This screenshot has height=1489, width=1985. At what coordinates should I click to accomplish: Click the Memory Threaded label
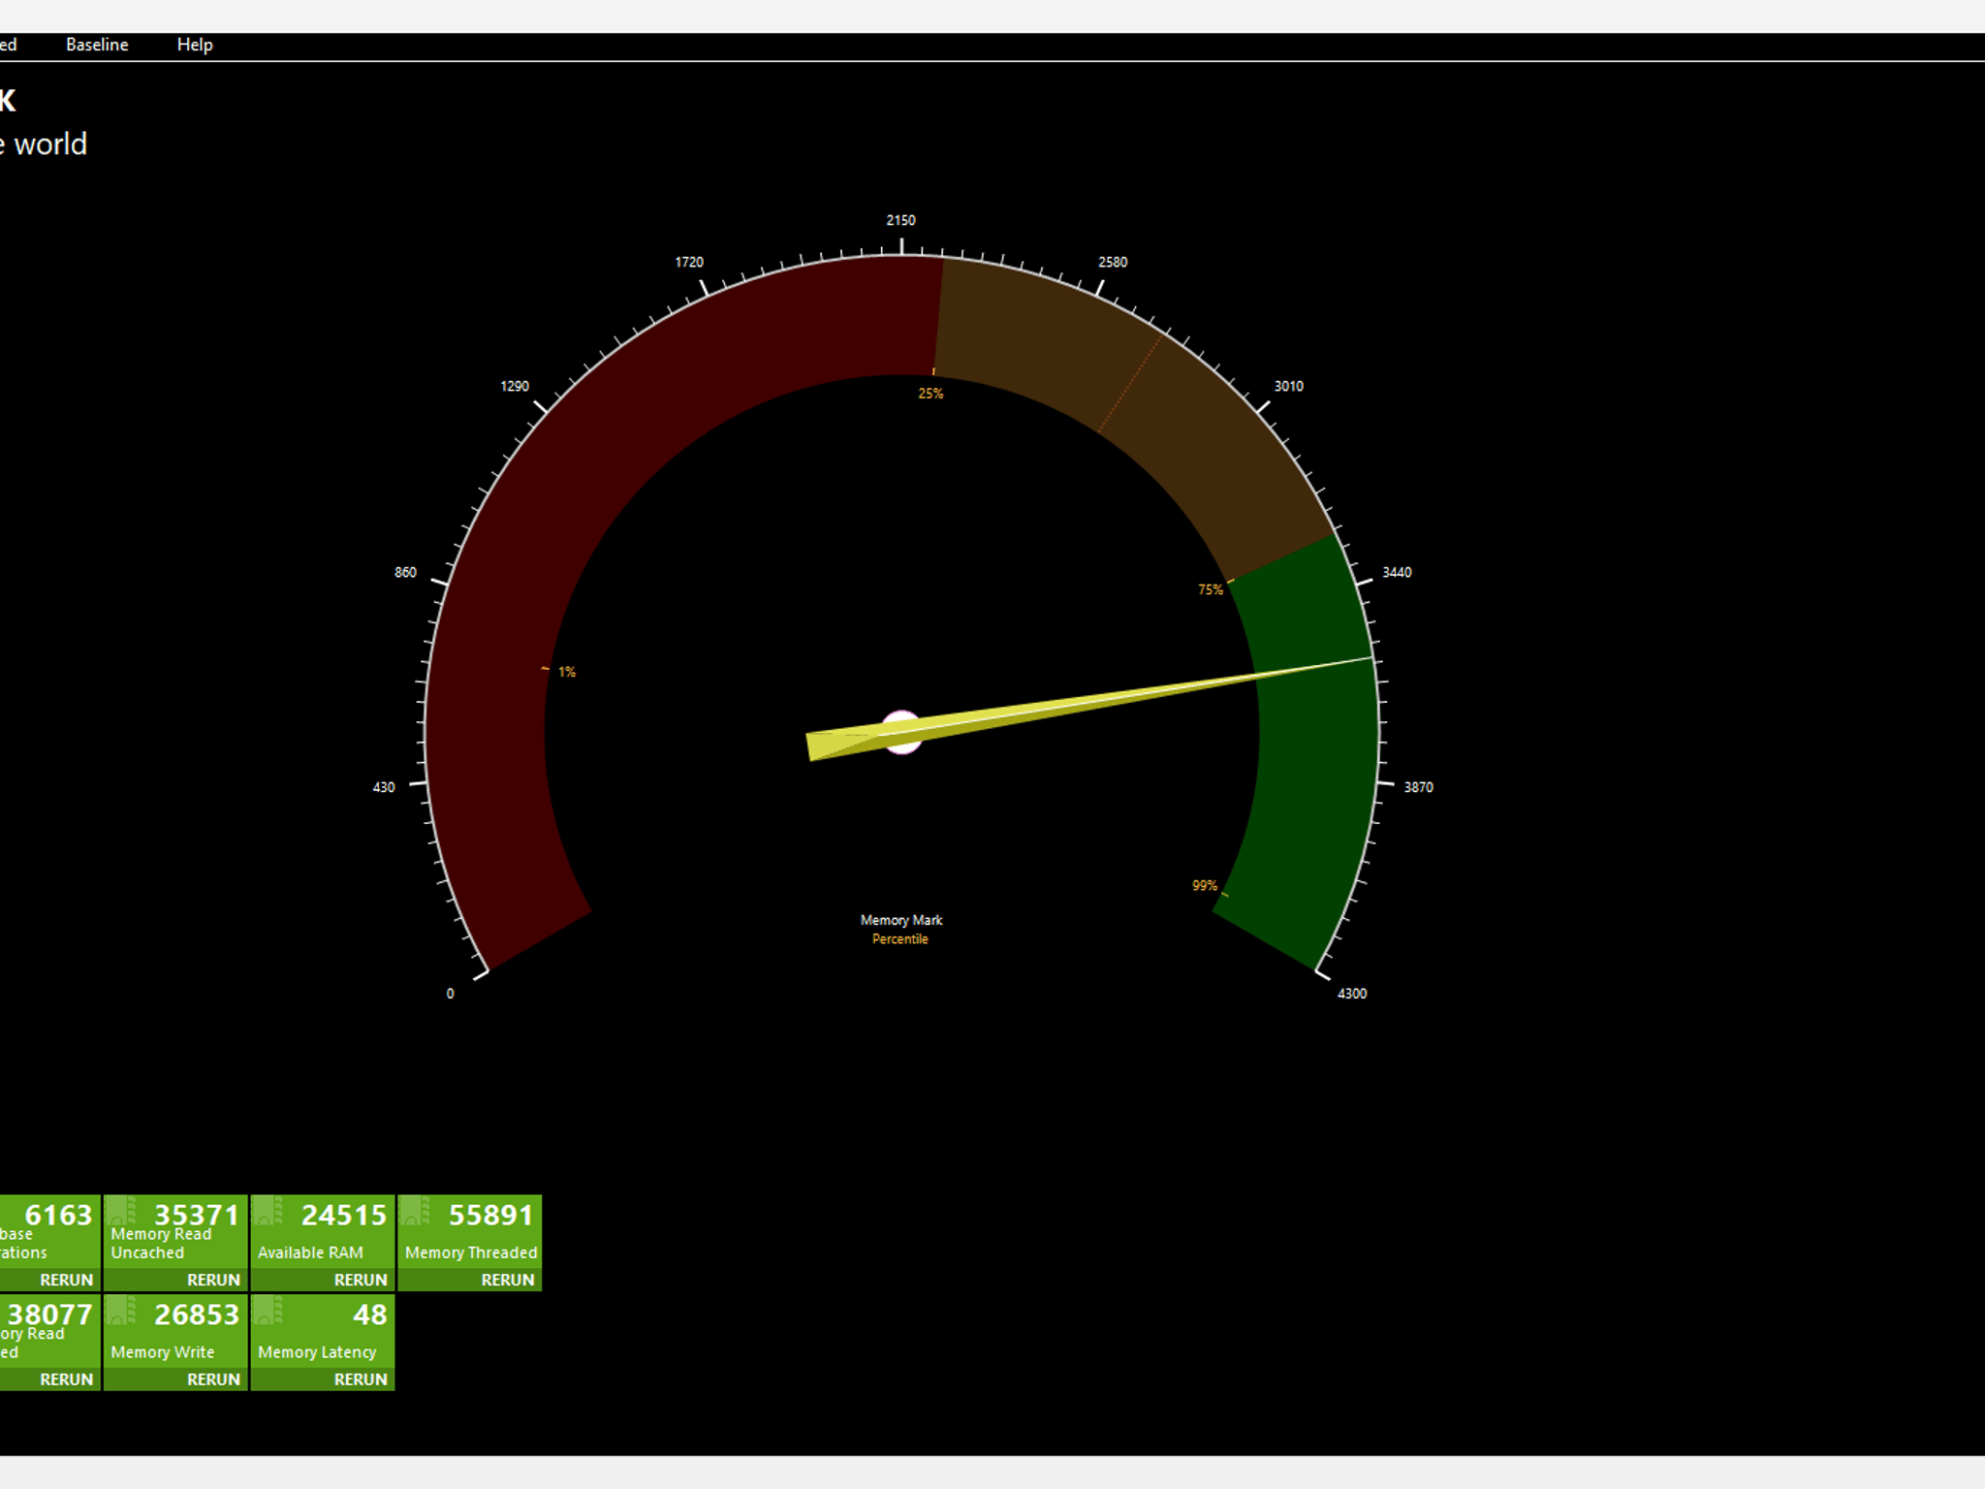pyautogui.click(x=471, y=1252)
